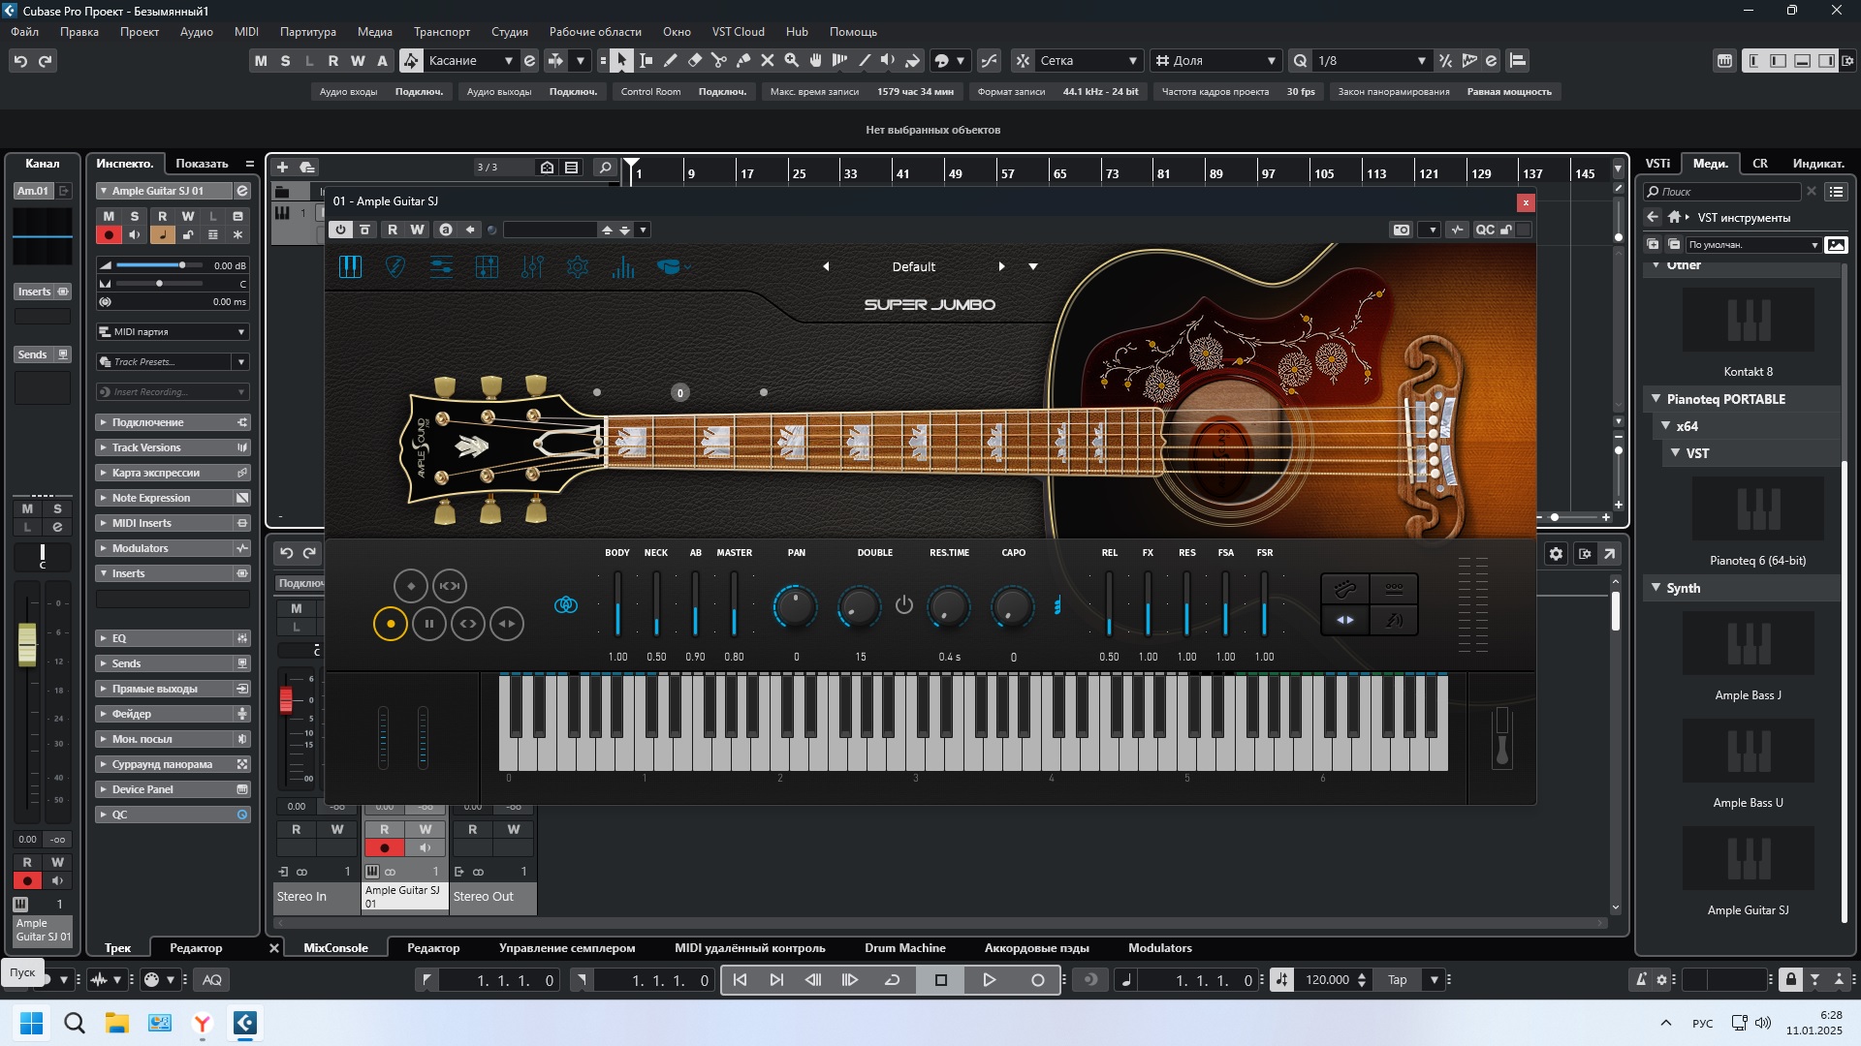Select the Draw pencil tool
This screenshot has height=1046, width=1861.
671,60
